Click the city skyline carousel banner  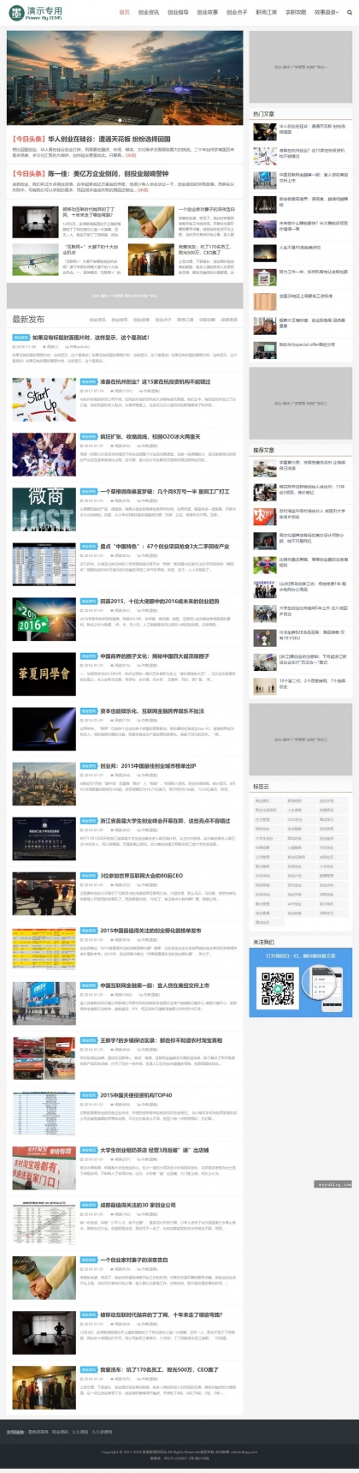[x=125, y=78]
